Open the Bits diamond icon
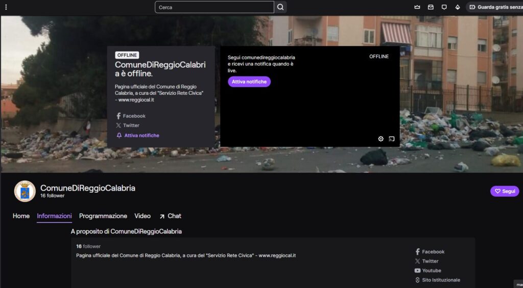523x288 pixels. (458, 7)
